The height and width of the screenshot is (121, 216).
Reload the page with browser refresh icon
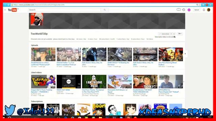8,5
